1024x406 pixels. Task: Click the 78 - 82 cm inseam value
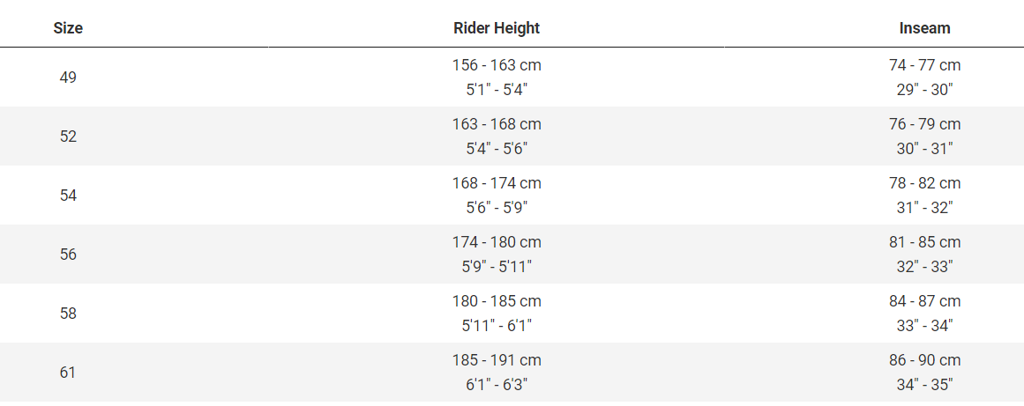pos(924,183)
